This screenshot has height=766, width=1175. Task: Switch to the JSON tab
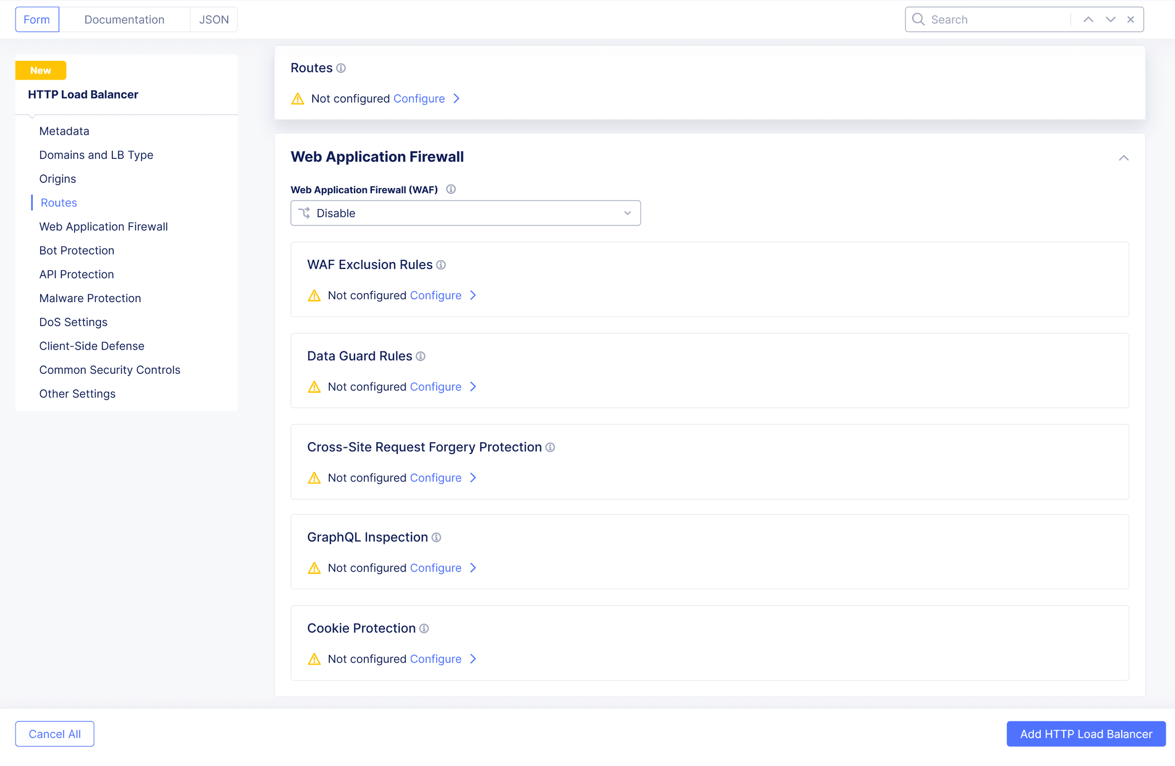[213, 19]
